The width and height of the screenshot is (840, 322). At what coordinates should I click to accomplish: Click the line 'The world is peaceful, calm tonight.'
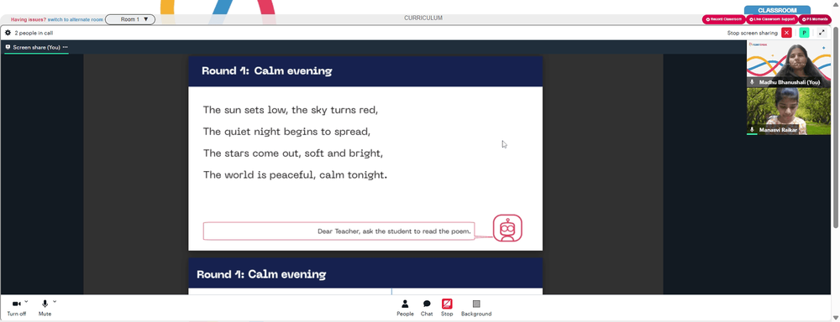coord(295,175)
